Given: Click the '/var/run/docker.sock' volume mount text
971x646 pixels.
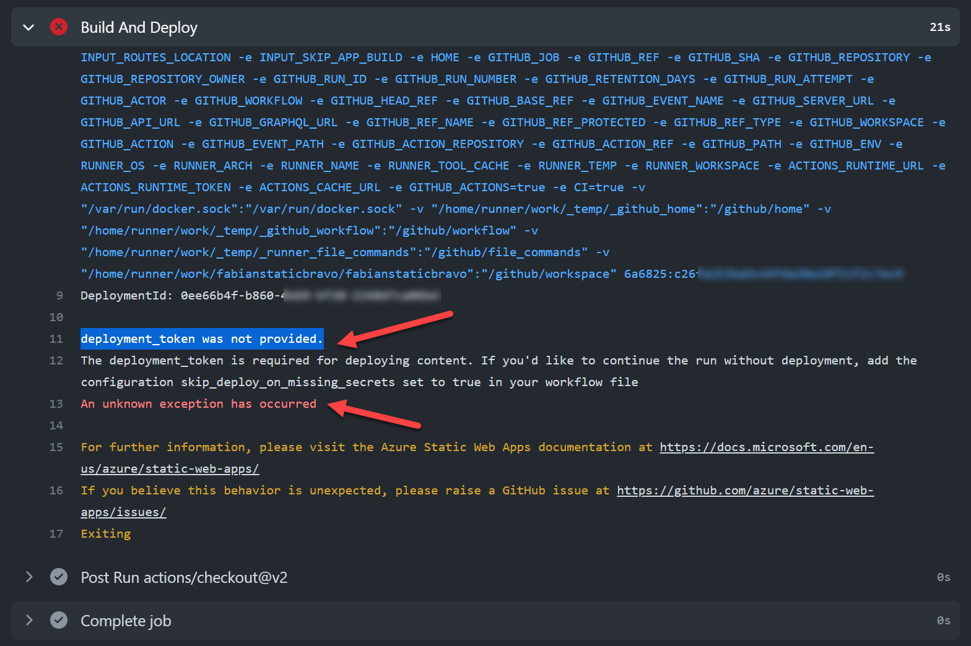Looking at the screenshot, I should 242,209.
